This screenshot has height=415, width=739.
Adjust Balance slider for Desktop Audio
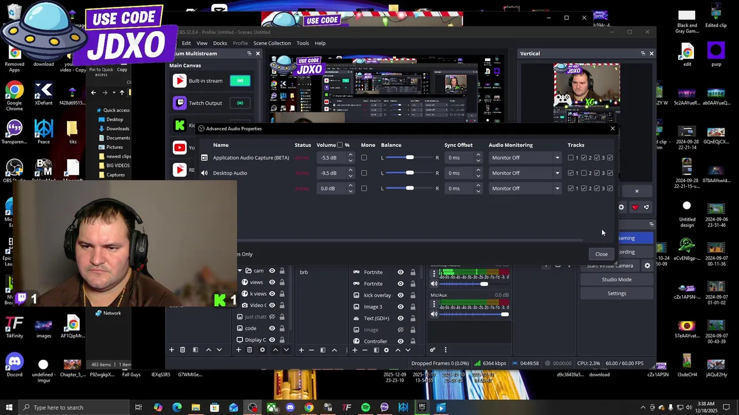(x=409, y=173)
